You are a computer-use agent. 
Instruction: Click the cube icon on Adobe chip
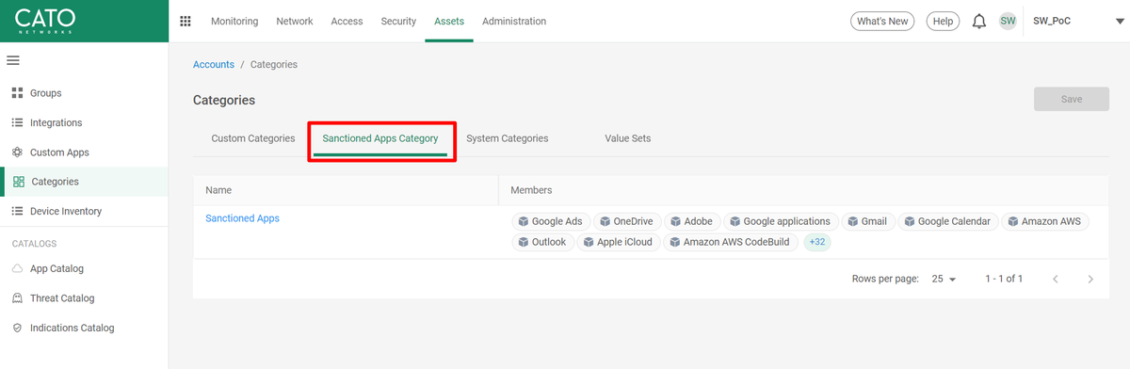pos(675,222)
